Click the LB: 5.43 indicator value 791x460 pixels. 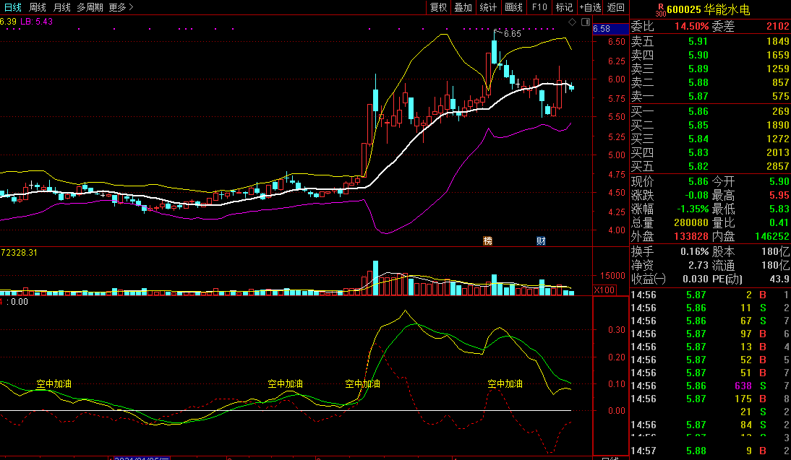[36, 22]
